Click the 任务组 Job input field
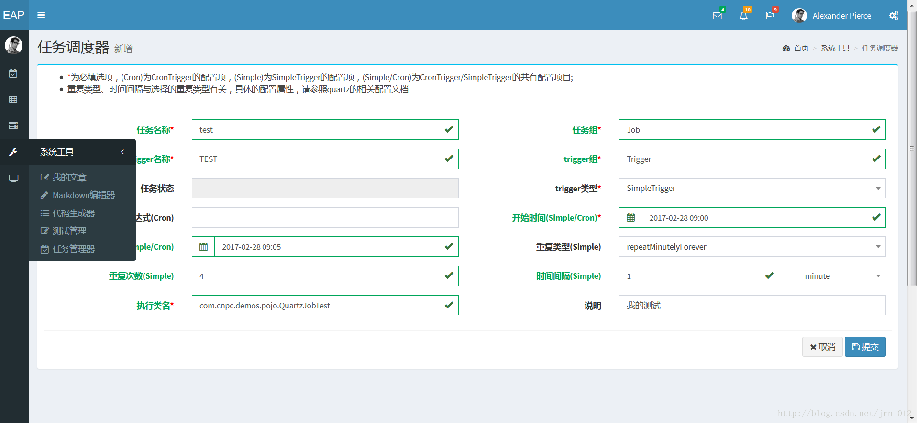 752,130
